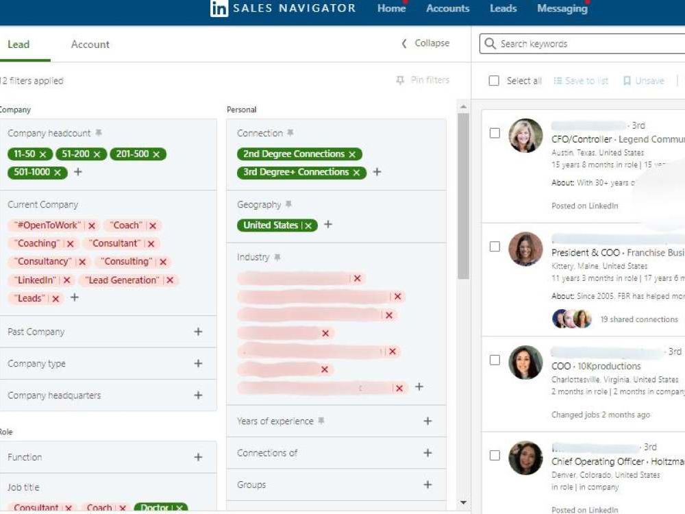685x514 pixels.
Task: Remove the 11-50 headcount filter
Action: [x=42, y=154]
